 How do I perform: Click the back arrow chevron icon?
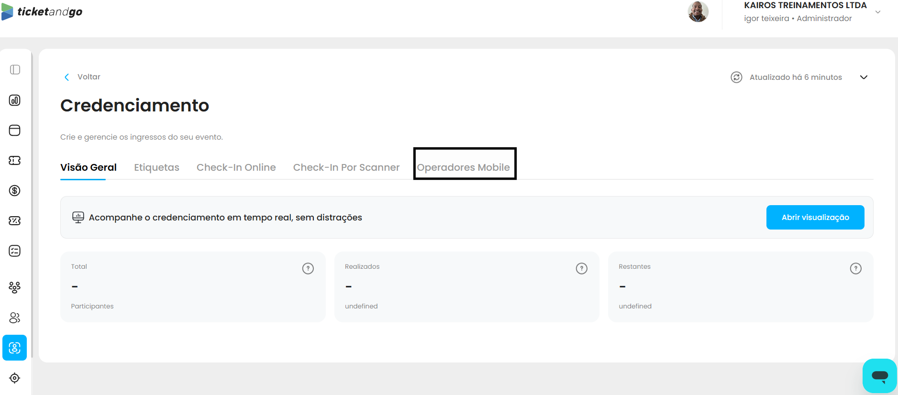pyautogui.click(x=67, y=77)
